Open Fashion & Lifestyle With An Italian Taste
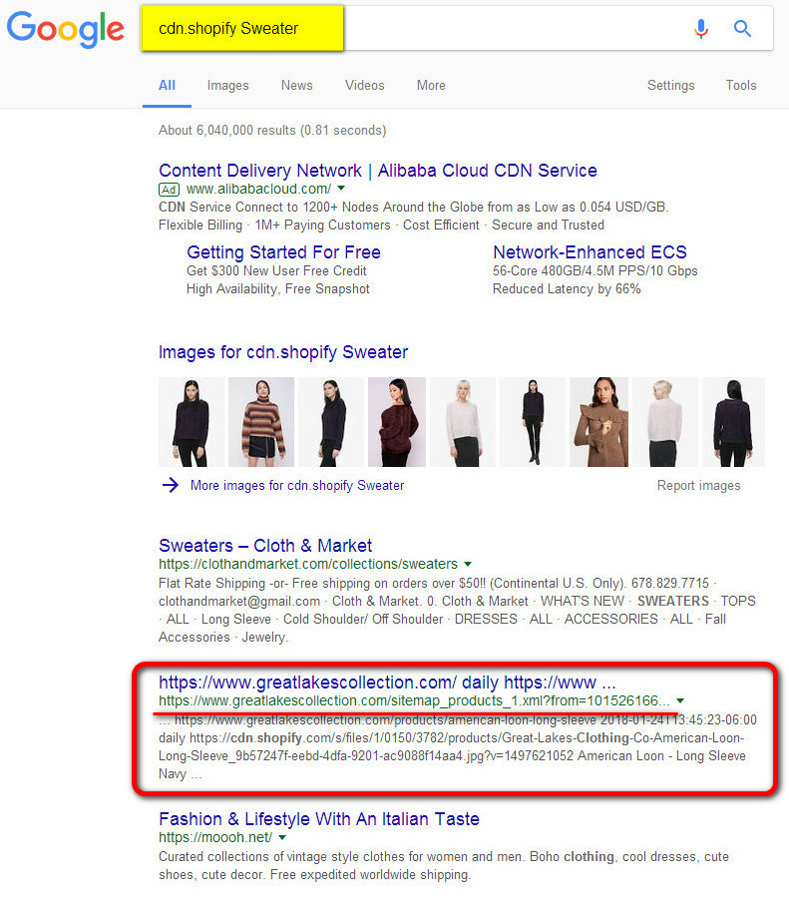789x907 pixels. [319, 819]
